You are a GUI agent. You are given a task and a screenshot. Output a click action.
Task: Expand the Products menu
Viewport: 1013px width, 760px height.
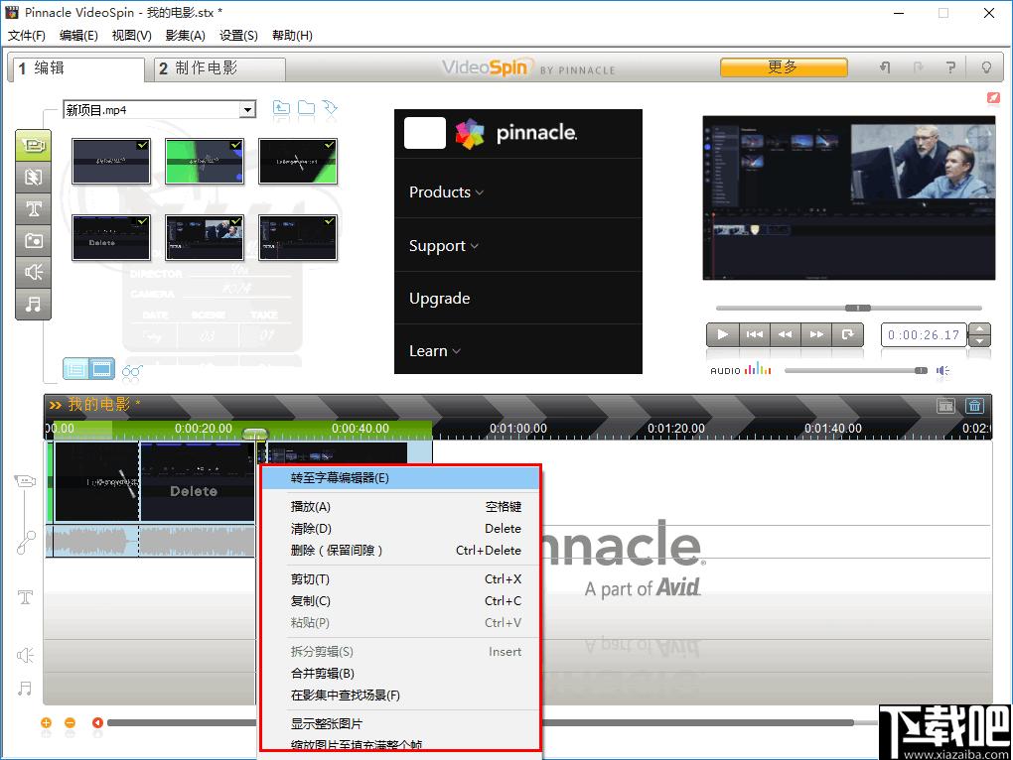pyautogui.click(x=446, y=192)
